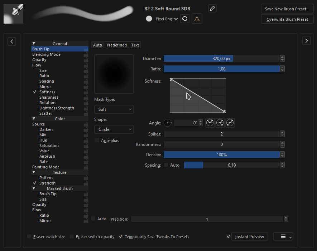Click on the Diameter slider
317x251 pixels.
pyautogui.click(x=221, y=59)
